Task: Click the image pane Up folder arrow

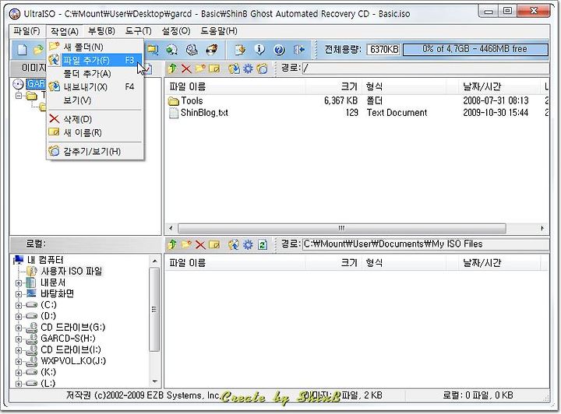Action: pyautogui.click(x=172, y=68)
